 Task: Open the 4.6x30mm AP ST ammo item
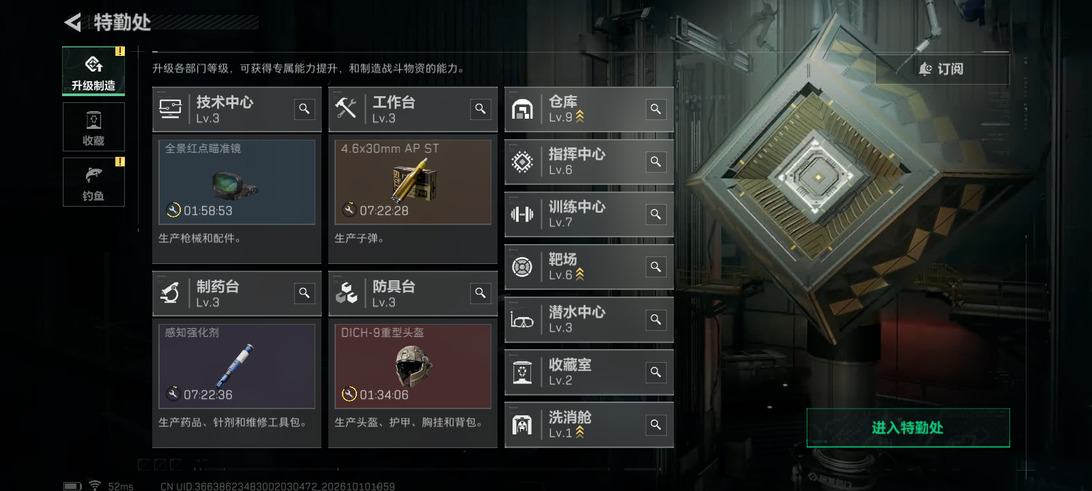413,182
